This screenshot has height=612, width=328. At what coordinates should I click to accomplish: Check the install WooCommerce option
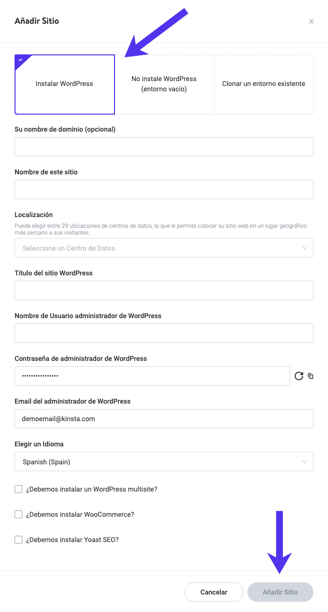click(x=18, y=514)
